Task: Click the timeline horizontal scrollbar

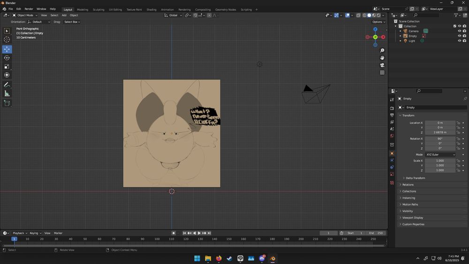Action: [194, 246]
